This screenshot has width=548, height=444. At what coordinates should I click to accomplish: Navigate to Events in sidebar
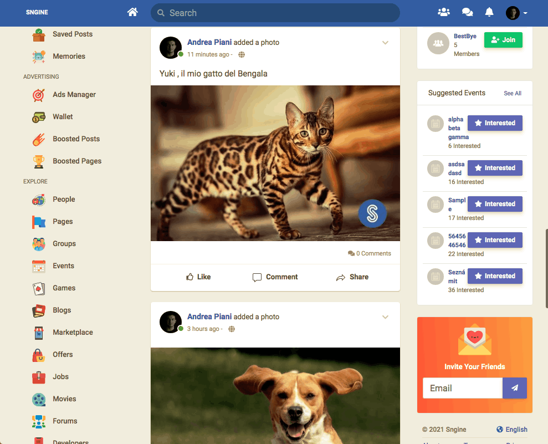[x=63, y=266]
